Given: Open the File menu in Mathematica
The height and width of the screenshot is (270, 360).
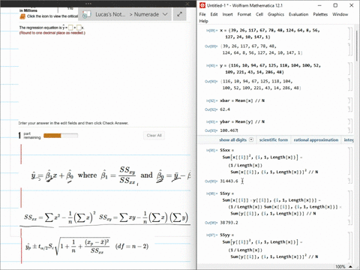Looking at the screenshot, I should coord(202,14).
